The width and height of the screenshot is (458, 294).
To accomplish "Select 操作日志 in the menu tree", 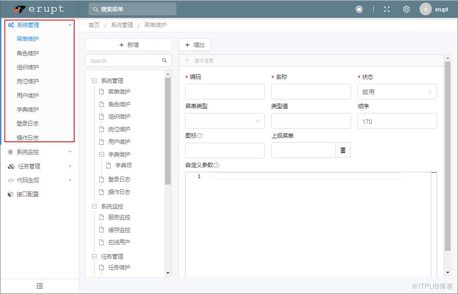I will click(119, 192).
